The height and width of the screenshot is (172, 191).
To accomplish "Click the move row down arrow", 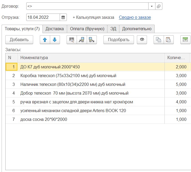I will pyautogui.click(x=55, y=40).
